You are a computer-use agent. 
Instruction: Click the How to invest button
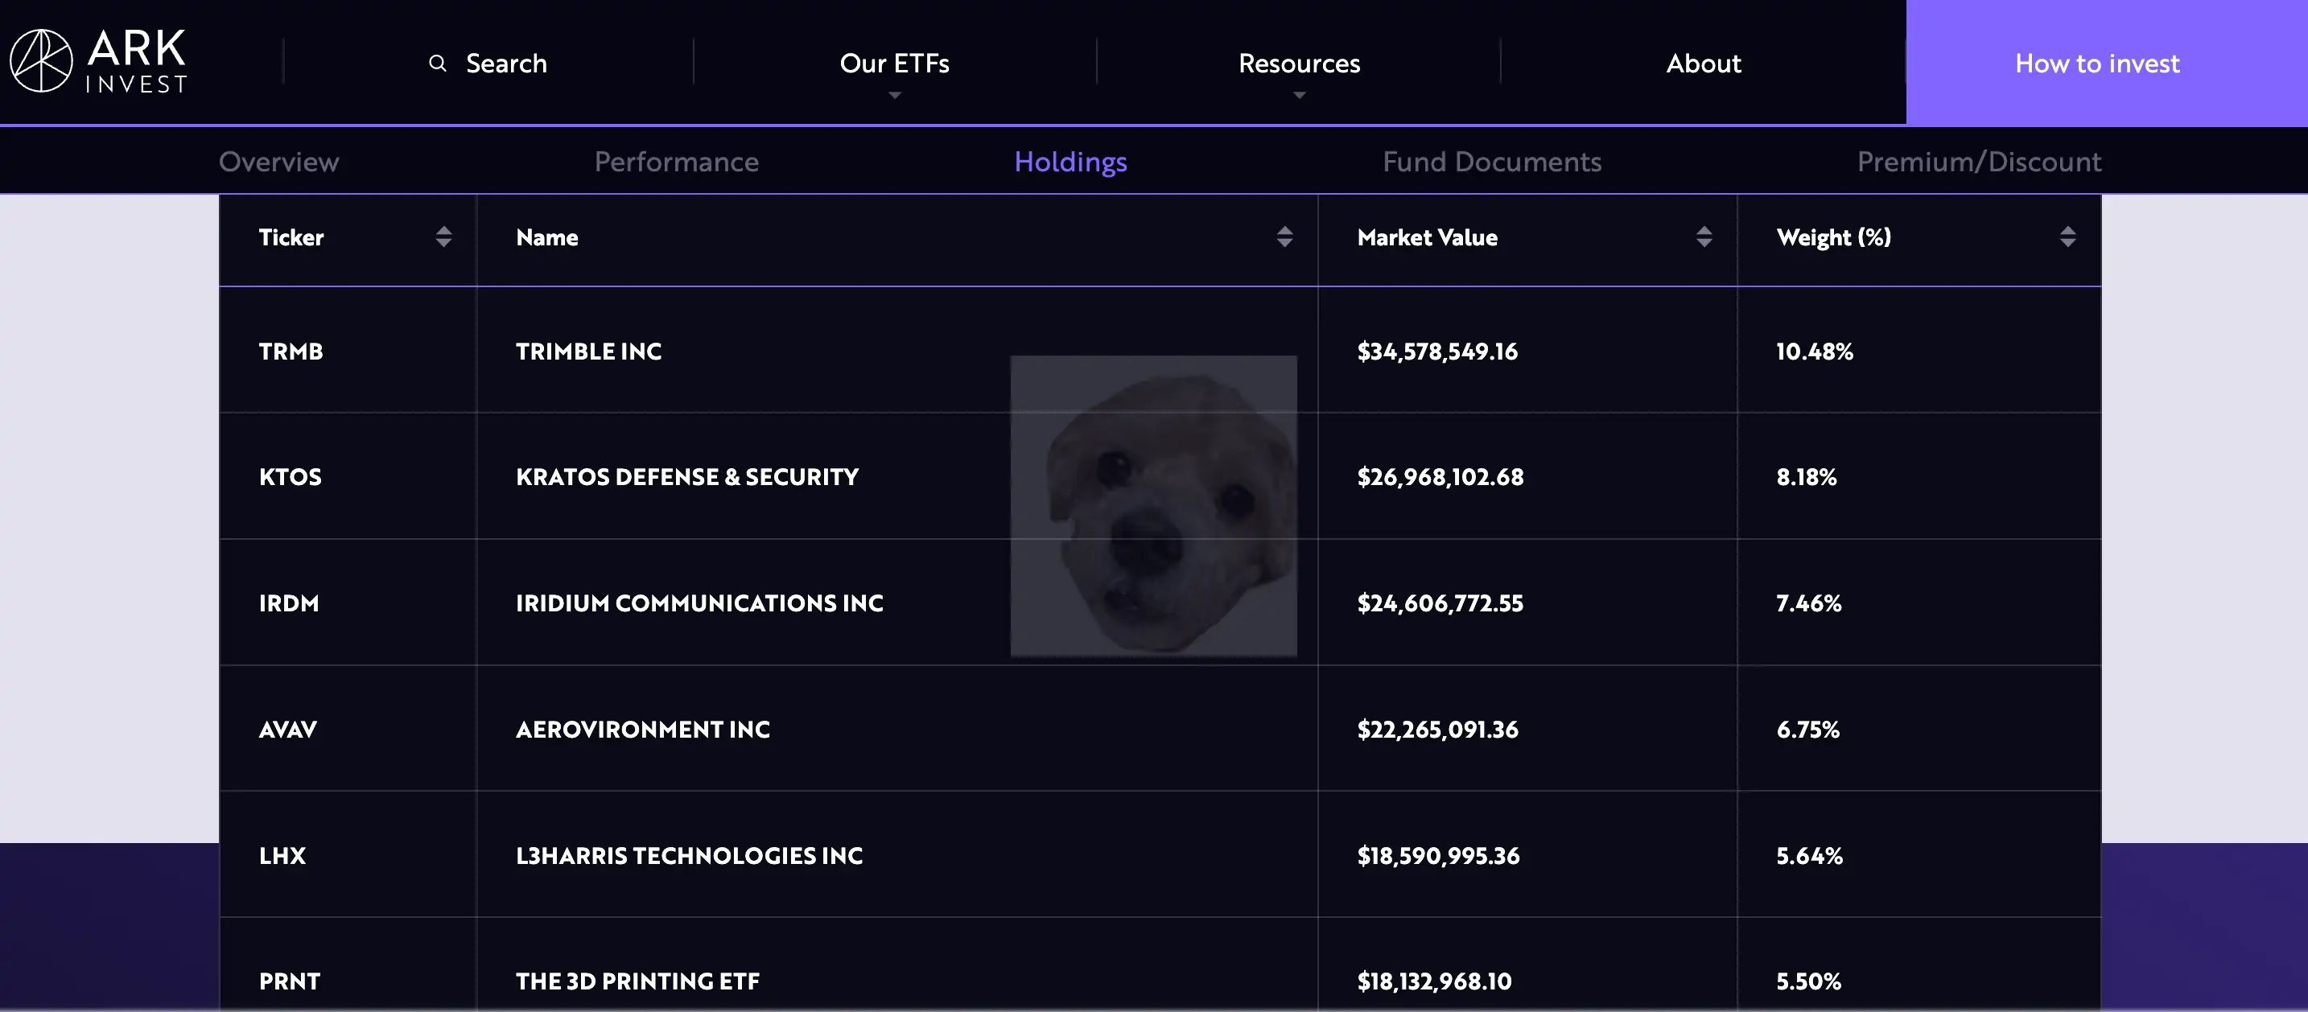pyautogui.click(x=2096, y=63)
